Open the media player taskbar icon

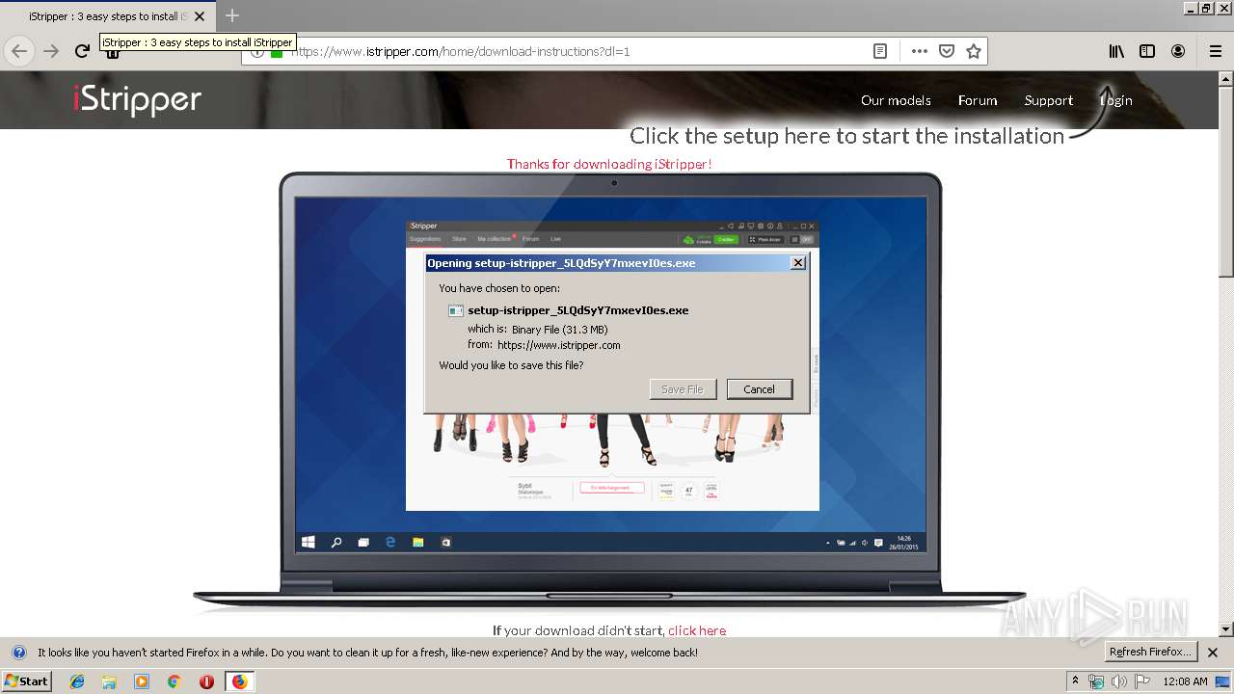(142, 681)
